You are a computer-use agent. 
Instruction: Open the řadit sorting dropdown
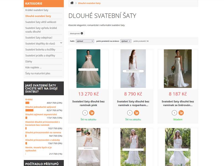[x=85, y=41]
